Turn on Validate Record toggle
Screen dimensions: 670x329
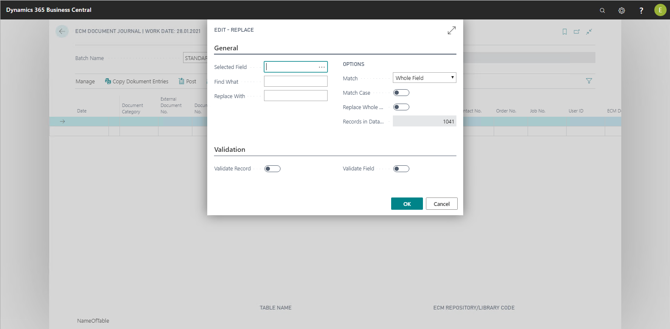tap(272, 169)
